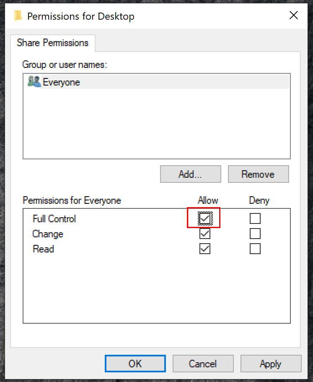Click the Allow column header
313x382 pixels.
point(208,200)
